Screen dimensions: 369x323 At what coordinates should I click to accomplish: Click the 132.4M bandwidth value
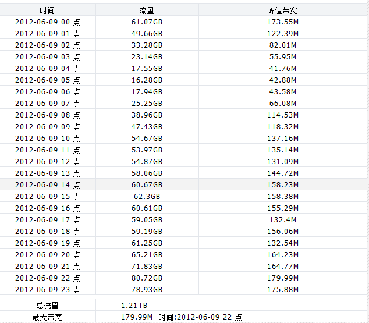283,220
